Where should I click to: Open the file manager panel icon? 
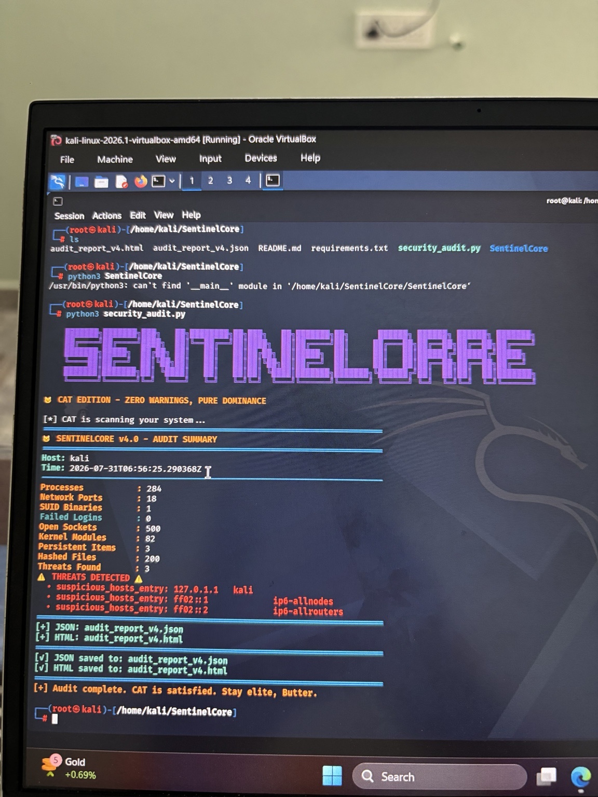[101, 182]
